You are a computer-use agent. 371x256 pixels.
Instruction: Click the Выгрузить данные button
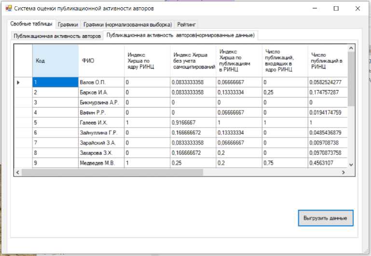(x=326, y=218)
